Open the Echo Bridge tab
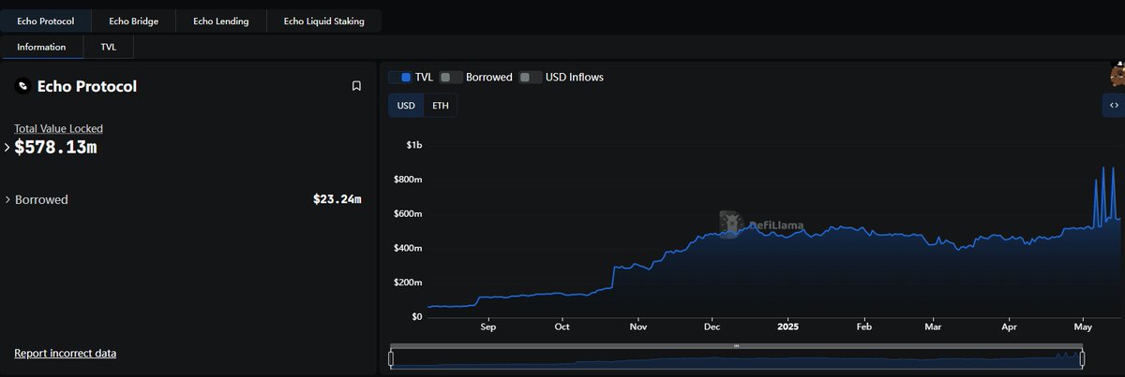Screen dimensions: 1125x377 [x=133, y=21]
